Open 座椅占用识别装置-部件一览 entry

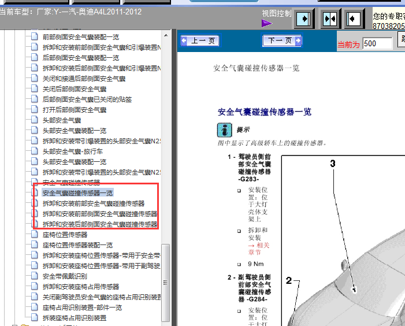coord(82,308)
